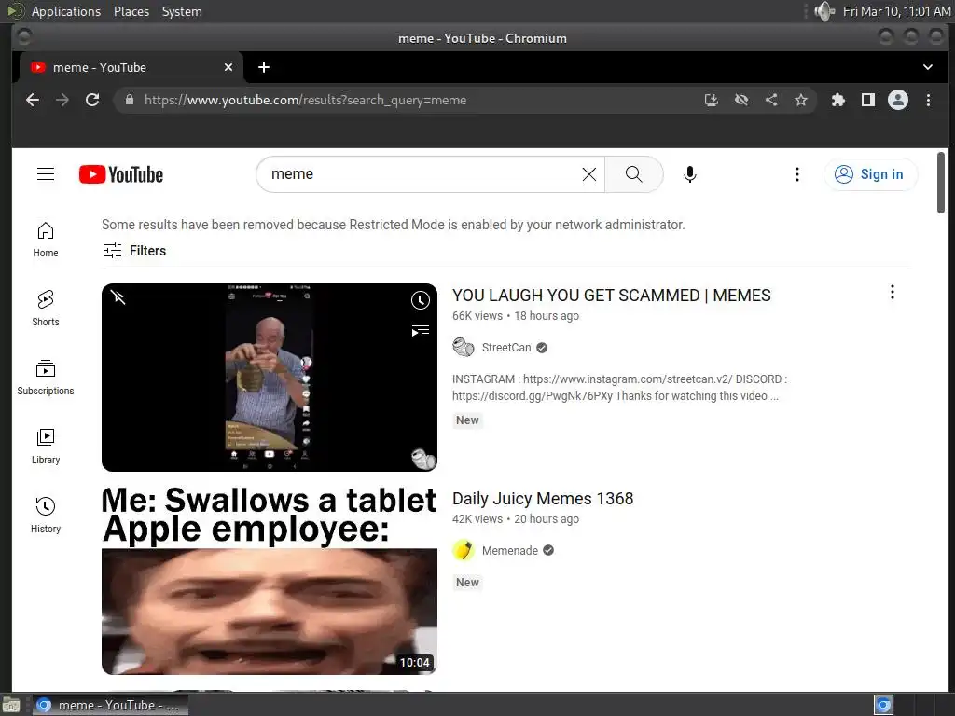Add first video to queue icon

point(421,331)
